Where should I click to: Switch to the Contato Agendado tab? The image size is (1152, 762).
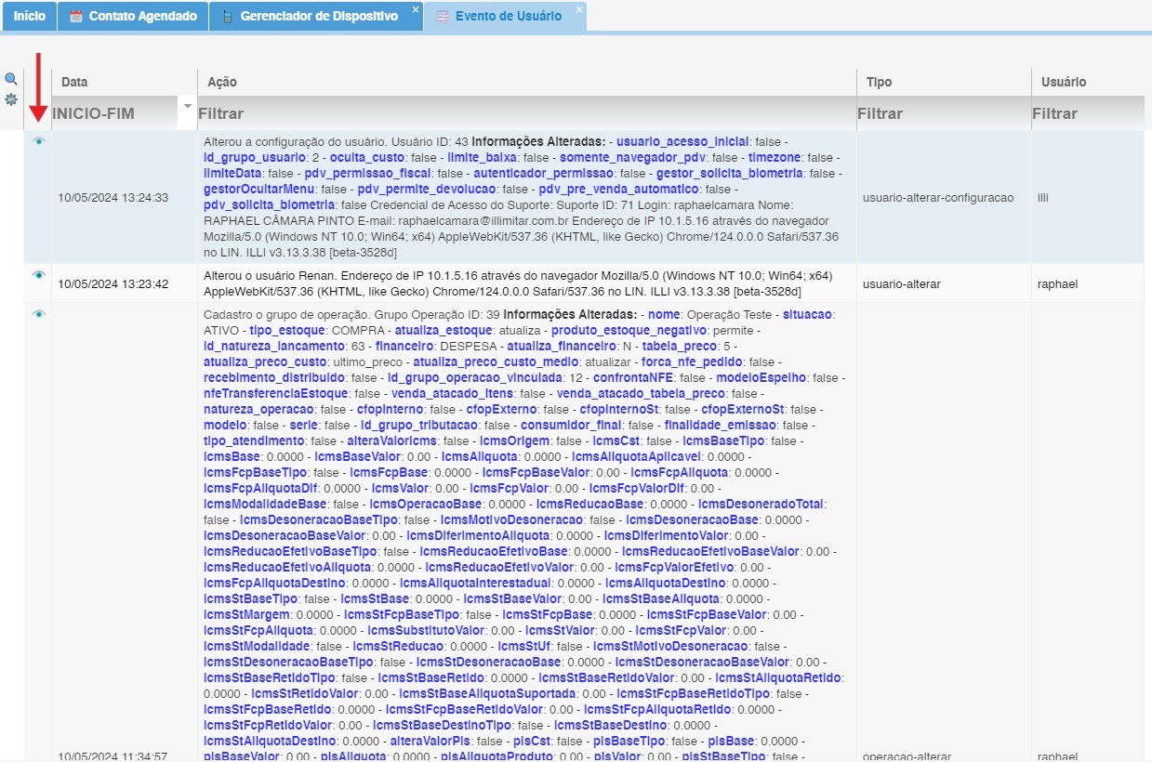pos(142,16)
